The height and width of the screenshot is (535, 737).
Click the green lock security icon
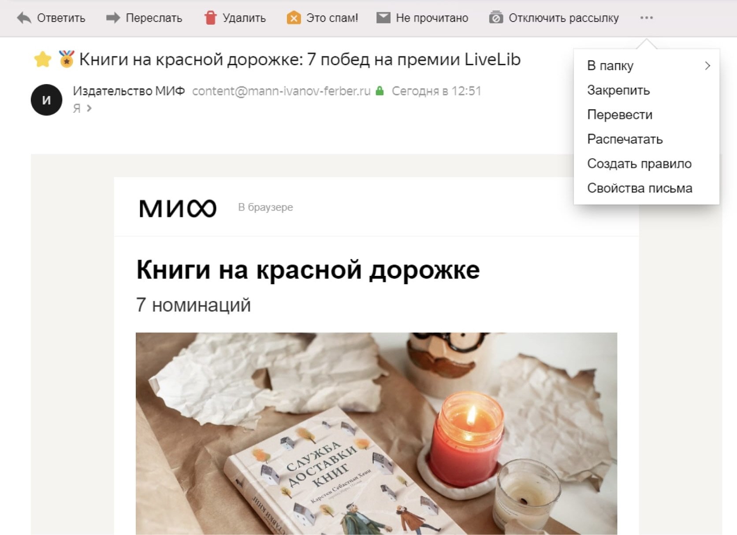tap(380, 91)
